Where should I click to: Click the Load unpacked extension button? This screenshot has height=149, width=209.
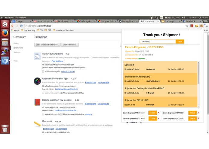(x=47, y=45)
